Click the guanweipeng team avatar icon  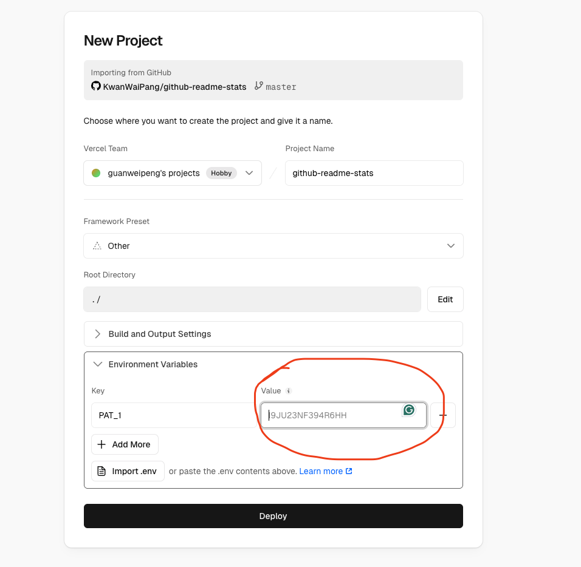[96, 173]
